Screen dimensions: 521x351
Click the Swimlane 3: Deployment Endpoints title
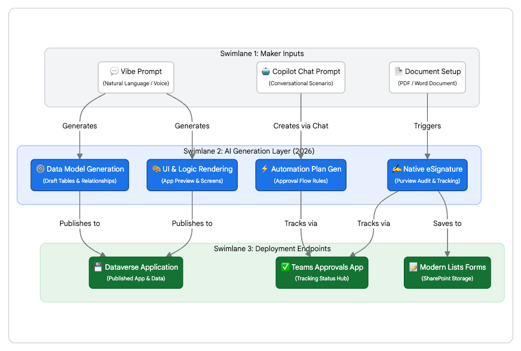tap(272, 249)
